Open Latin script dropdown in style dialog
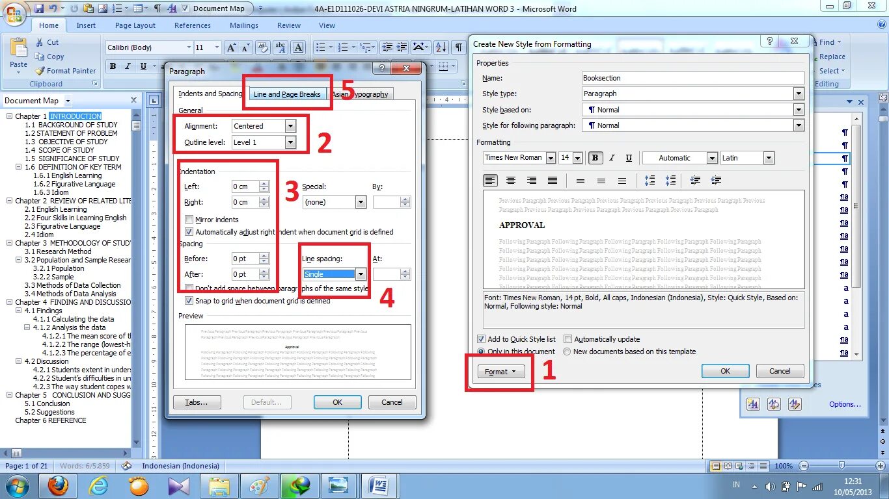 point(769,158)
